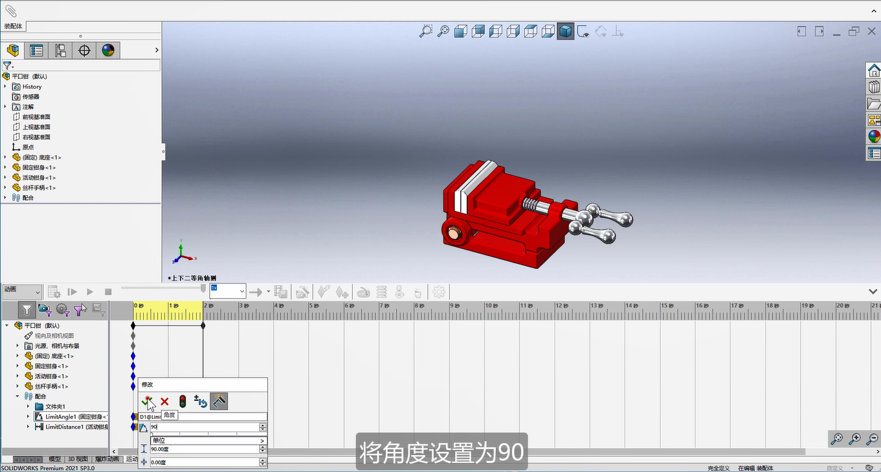This screenshot has height=472, width=881.
Task: Open the 1x playback speed dropdown
Action: point(227,291)
